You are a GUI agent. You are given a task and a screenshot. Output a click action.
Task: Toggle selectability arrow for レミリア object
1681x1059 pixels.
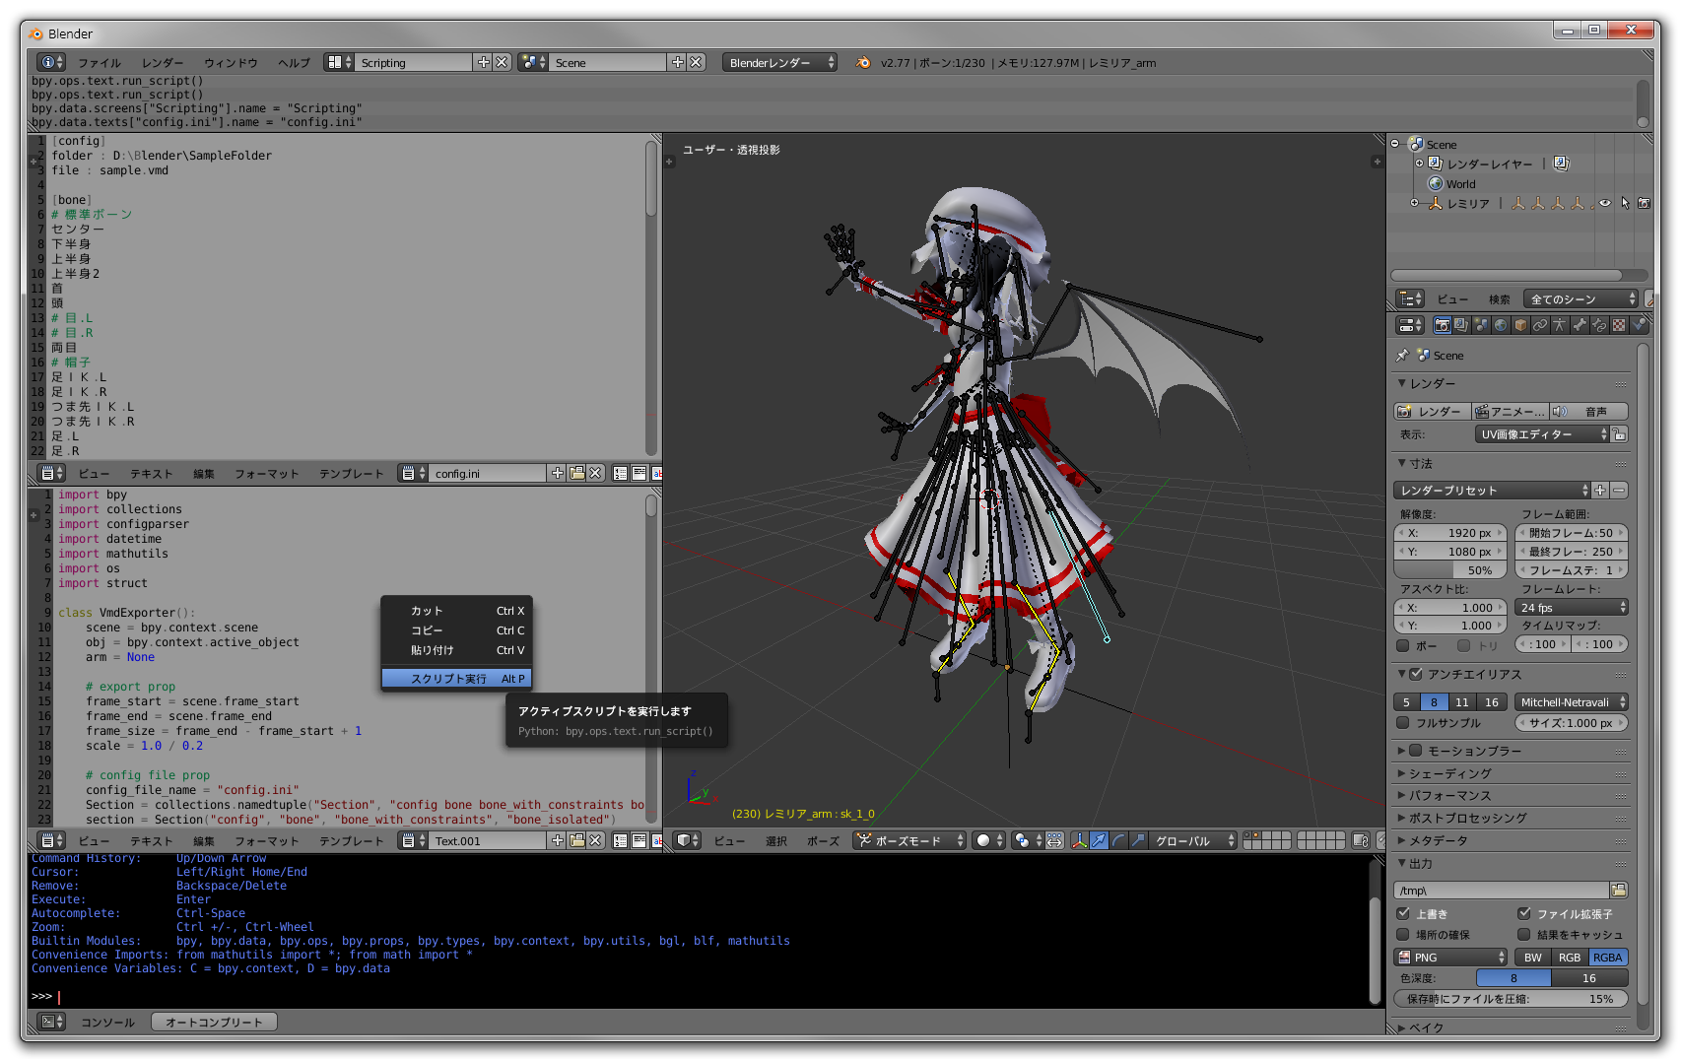click(x=1625, y=203)
